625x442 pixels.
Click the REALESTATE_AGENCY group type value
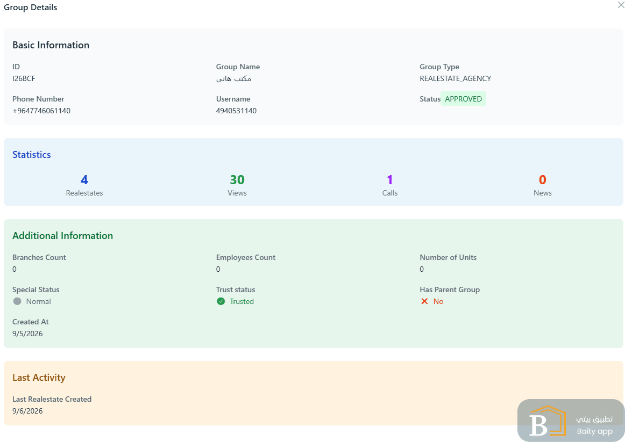(x=455, y=78)
